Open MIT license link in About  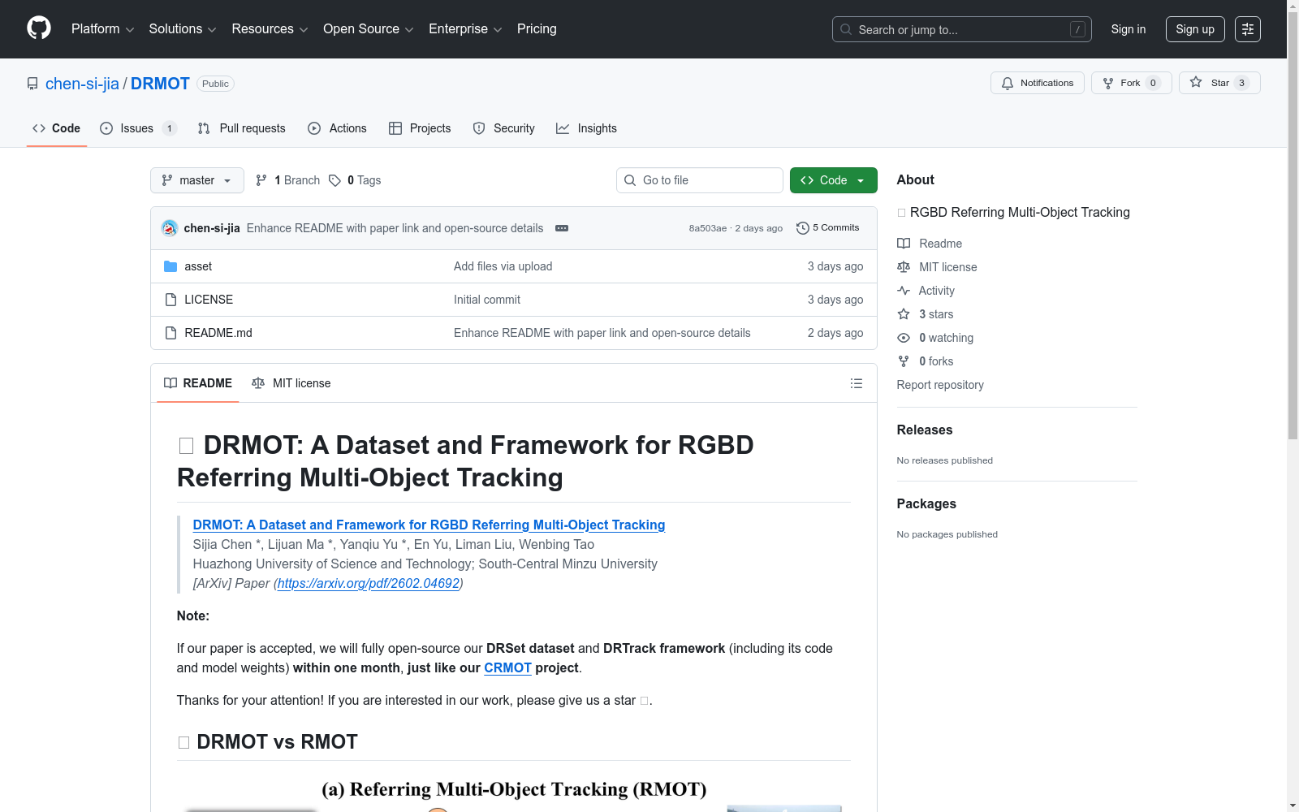click(x=947, y=267)
